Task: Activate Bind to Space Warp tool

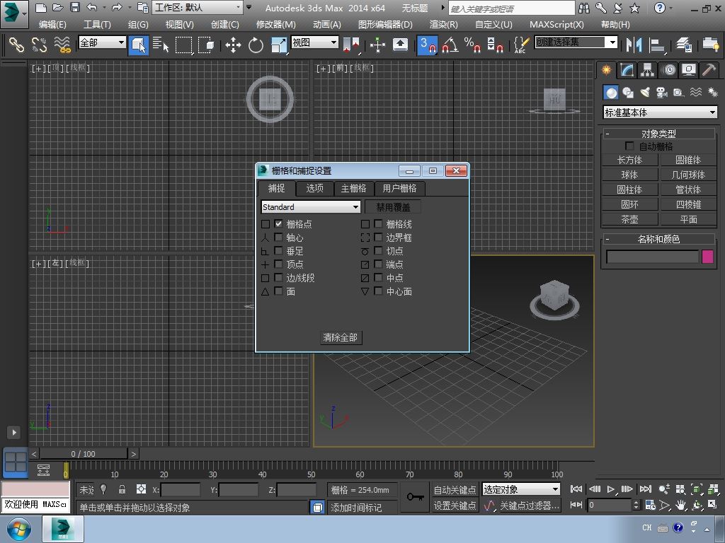Action: coord(62,45)
